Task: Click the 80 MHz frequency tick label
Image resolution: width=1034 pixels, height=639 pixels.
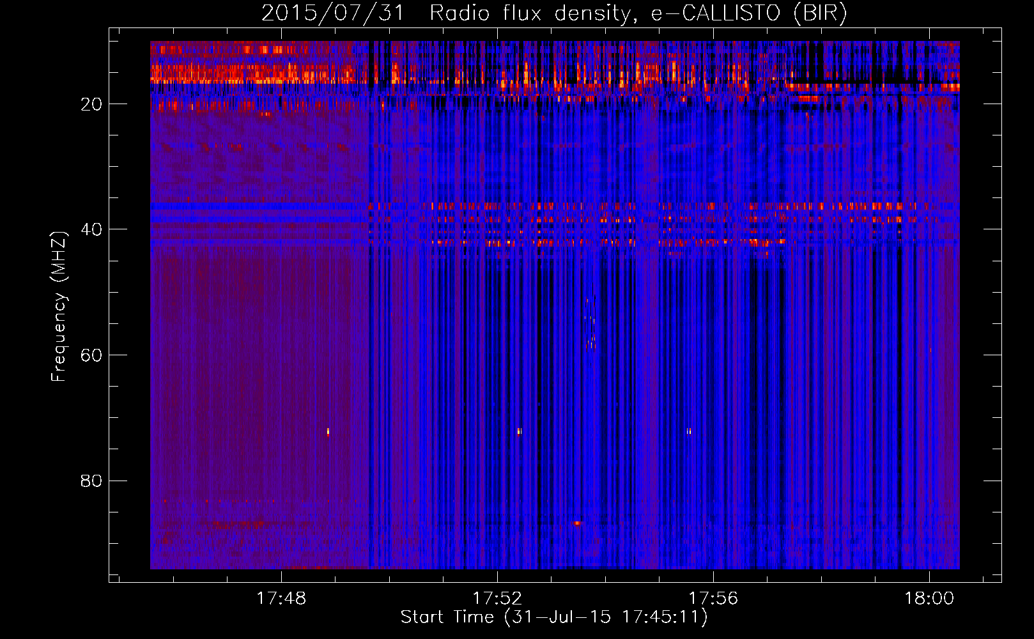Action: click(x=91, y=481)
